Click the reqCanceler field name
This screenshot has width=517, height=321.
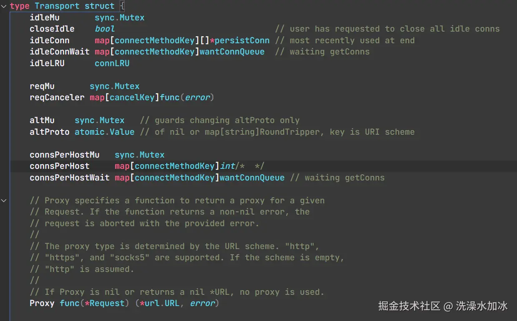(57, 97)
